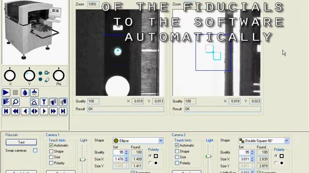This screenshot has width=309, height=173.
Task: Click the Y axis jog dial
Action: [x=29, y=75]
